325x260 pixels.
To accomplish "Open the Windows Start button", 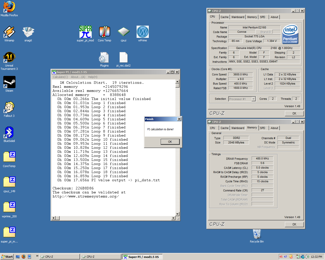I will click(x=7, y=257).
